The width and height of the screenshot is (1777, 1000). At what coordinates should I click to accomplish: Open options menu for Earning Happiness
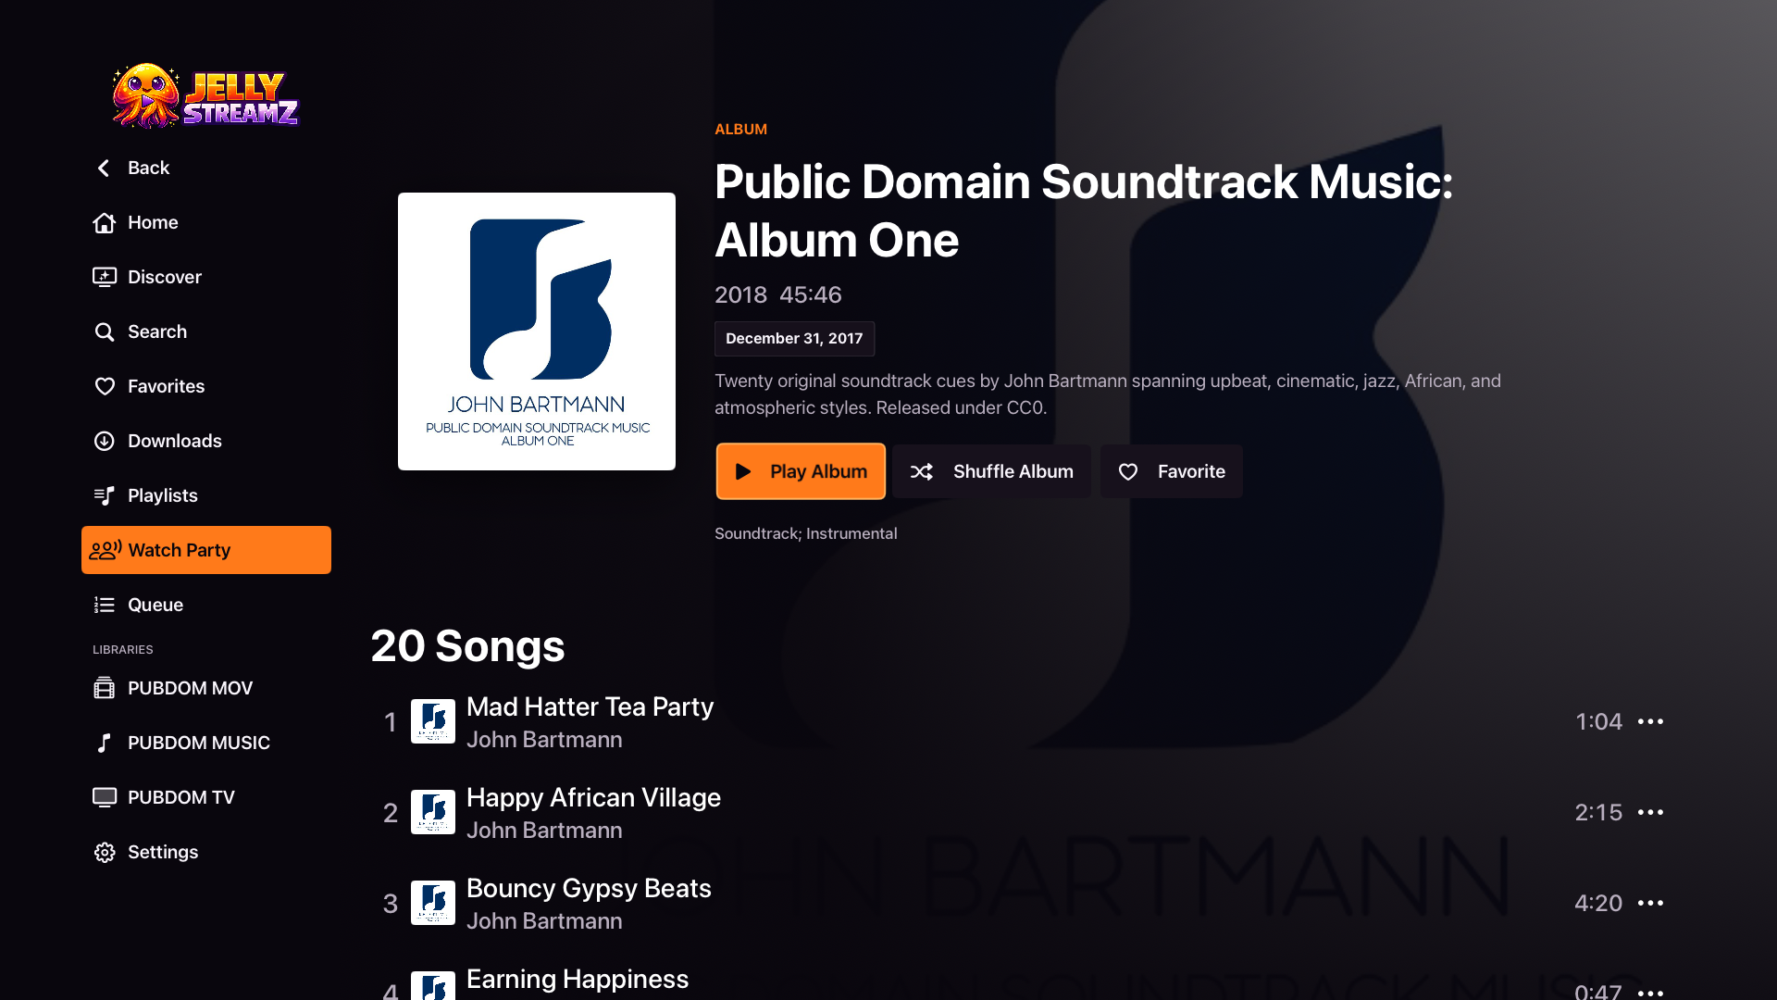point(1650,993)
